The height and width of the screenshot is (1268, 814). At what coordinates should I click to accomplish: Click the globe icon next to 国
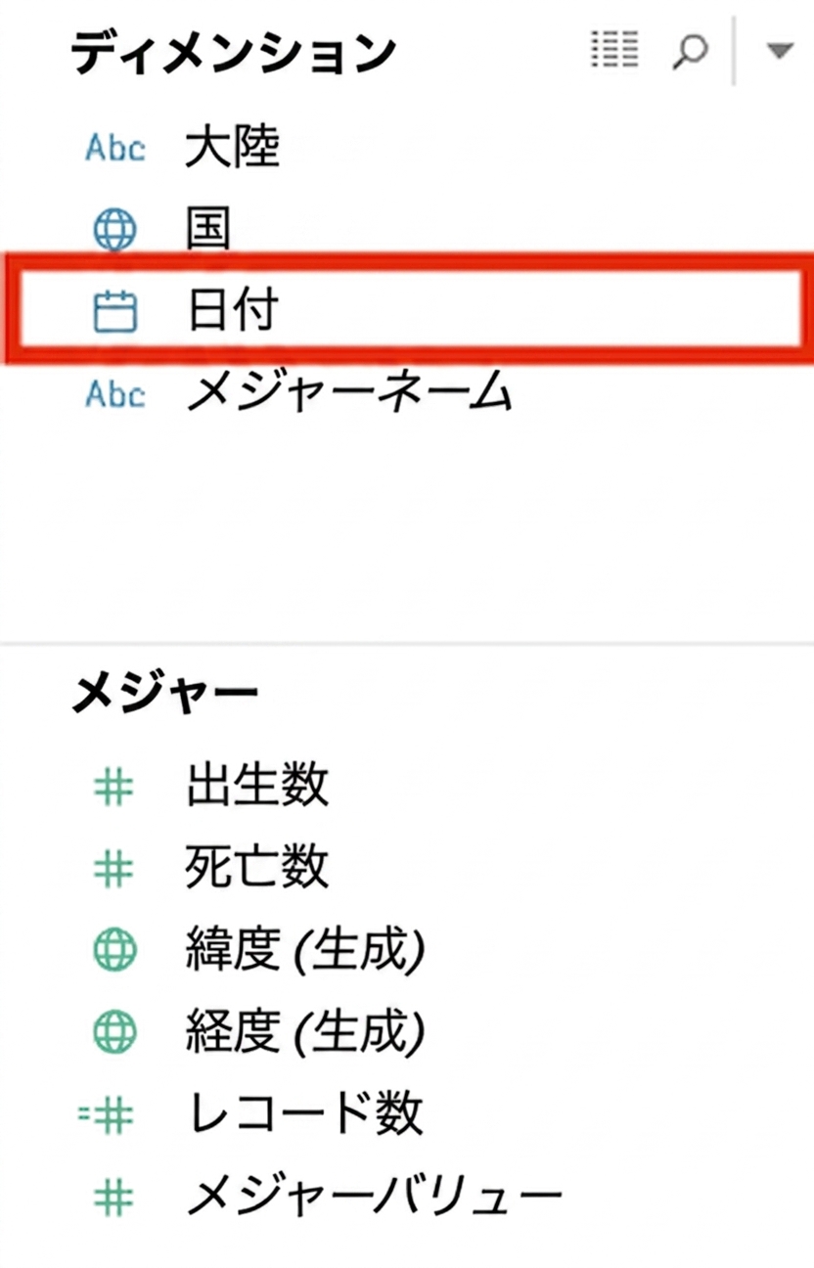coord(115,231)
